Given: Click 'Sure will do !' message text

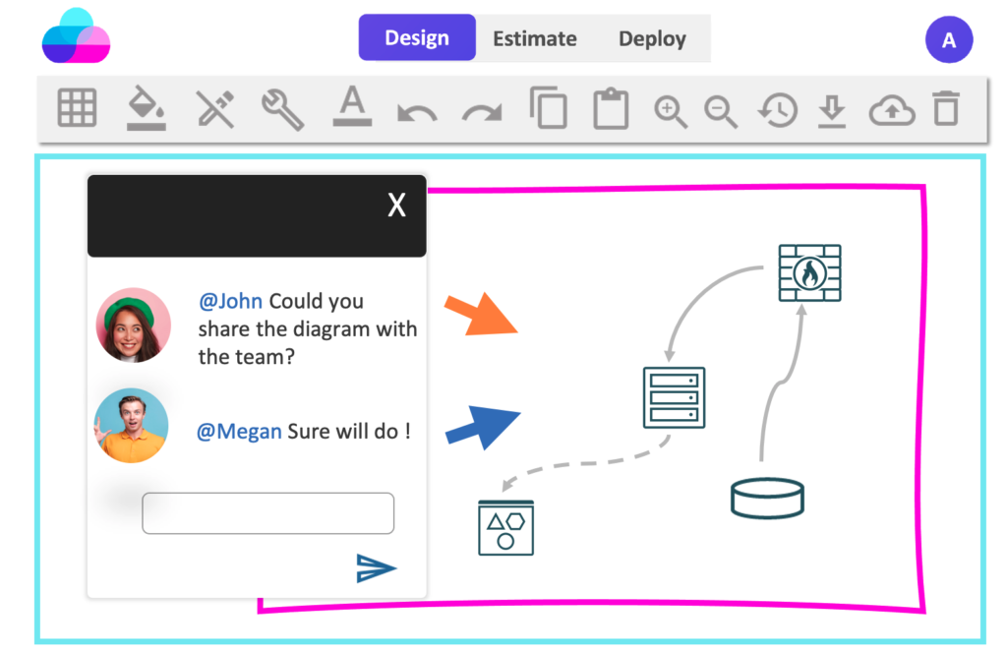Looking at the screenshot, I should [349, 432].
